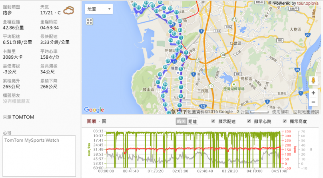
Task: Select kilometer marker 40 on the route
Action: (180, 21)
